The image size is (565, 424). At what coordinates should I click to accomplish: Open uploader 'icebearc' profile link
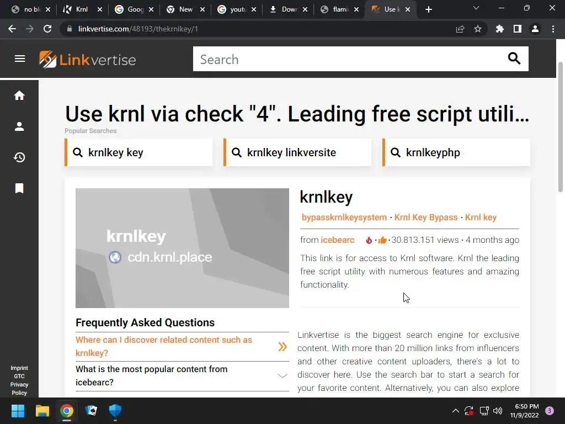coord(338,240)
